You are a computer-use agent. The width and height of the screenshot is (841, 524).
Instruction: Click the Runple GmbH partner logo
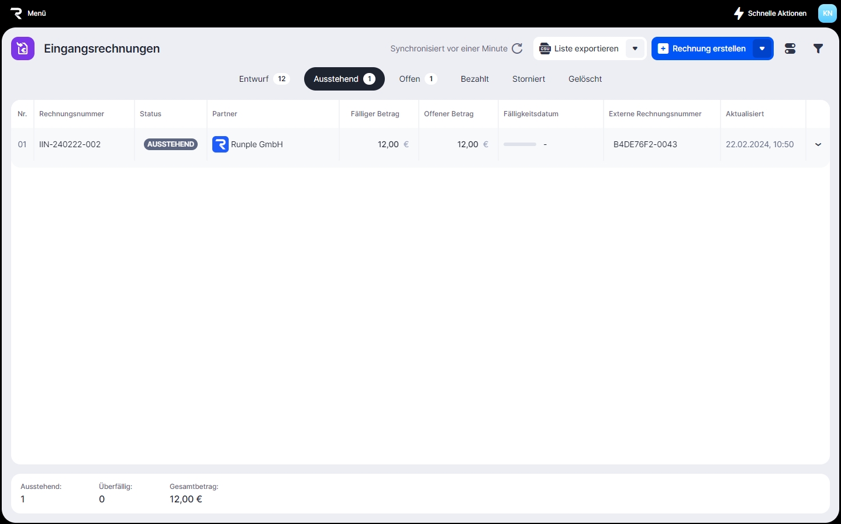(x=220, y=144)
